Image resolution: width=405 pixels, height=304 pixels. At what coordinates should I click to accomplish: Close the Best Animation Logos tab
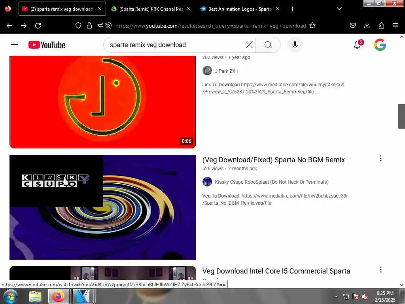pos(278,9)
